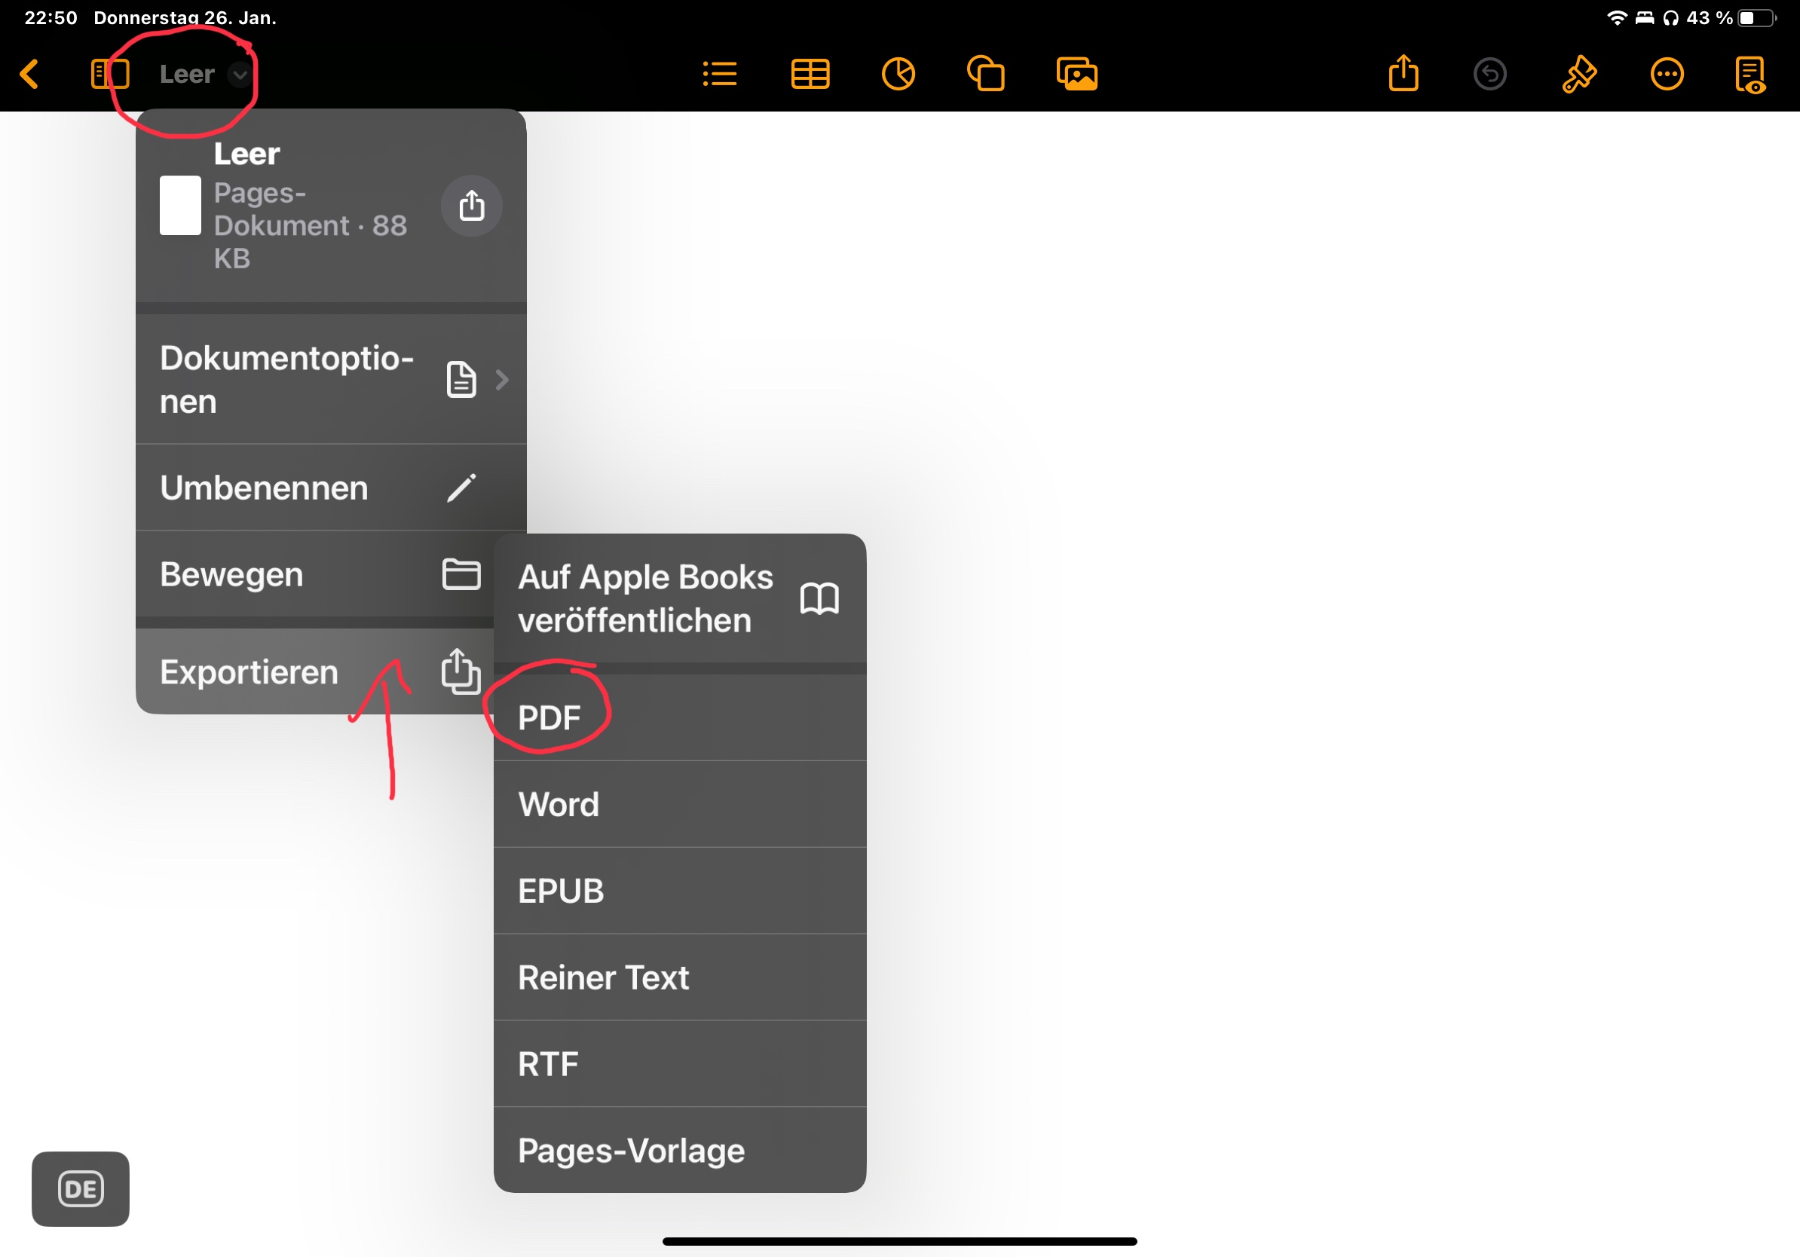
Task: Toggle the sidebar navigator view
Action: pos(110,75)
